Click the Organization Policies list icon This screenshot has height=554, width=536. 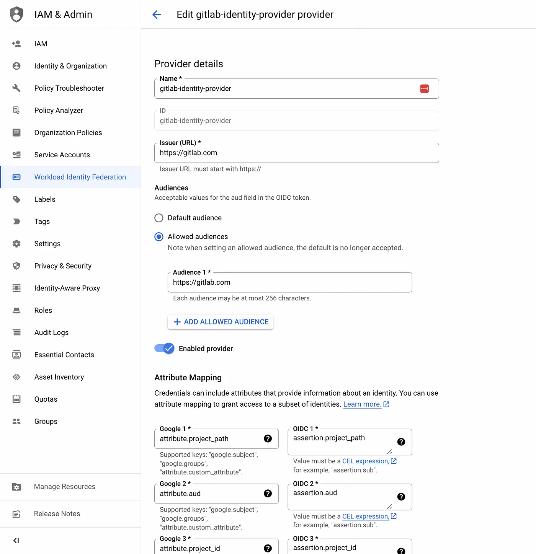tap(16, 132)
